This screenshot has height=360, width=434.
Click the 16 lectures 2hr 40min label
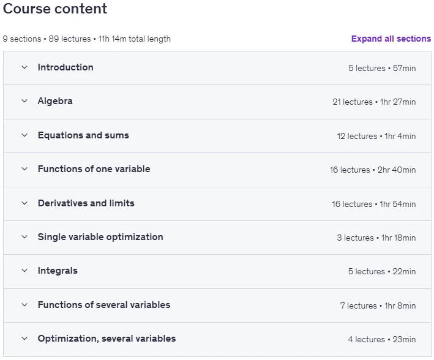point(373,170)
